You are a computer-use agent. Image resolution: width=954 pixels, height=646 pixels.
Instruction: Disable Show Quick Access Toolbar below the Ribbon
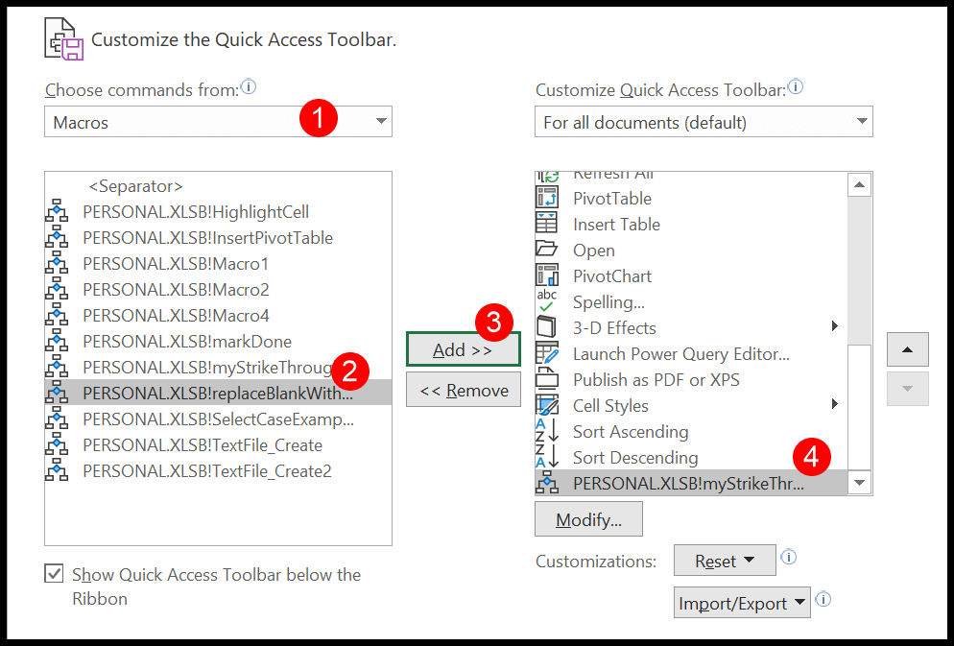pyautogui.click(x=54, y=574)
